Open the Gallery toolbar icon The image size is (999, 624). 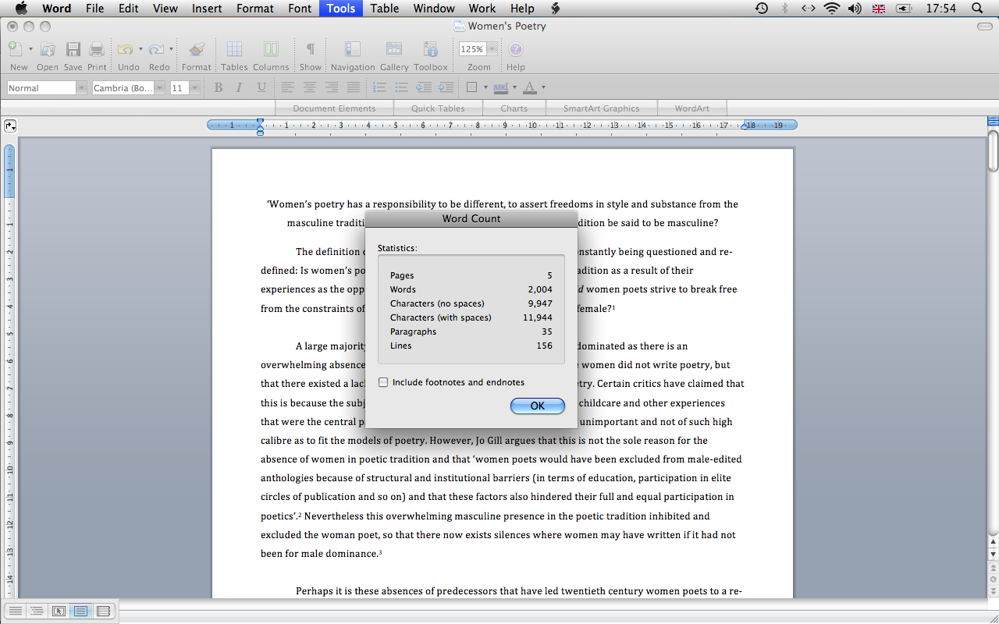click(x=394, y=49)
